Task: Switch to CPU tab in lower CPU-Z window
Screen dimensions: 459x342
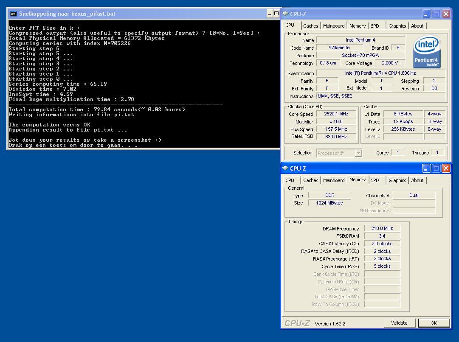Action: [x=290, y=180]
